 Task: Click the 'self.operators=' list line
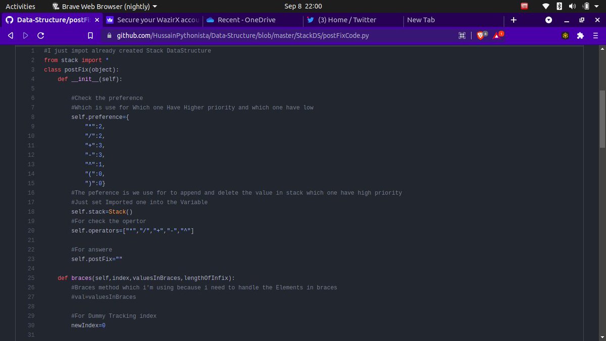coord(133,231)
